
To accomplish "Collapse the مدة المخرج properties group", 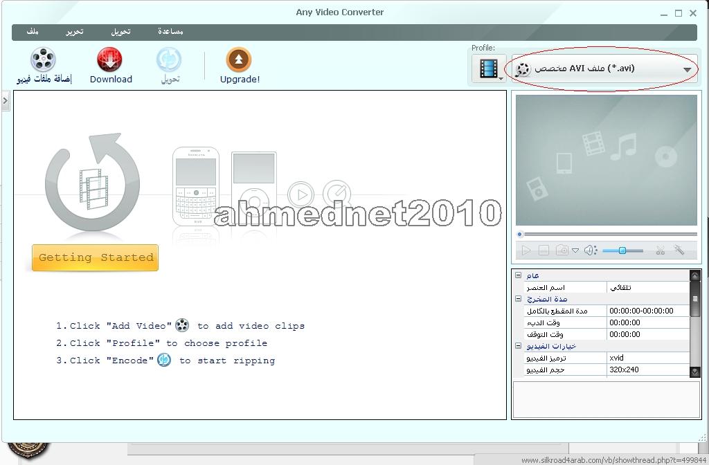I will (x=518, y=299).
